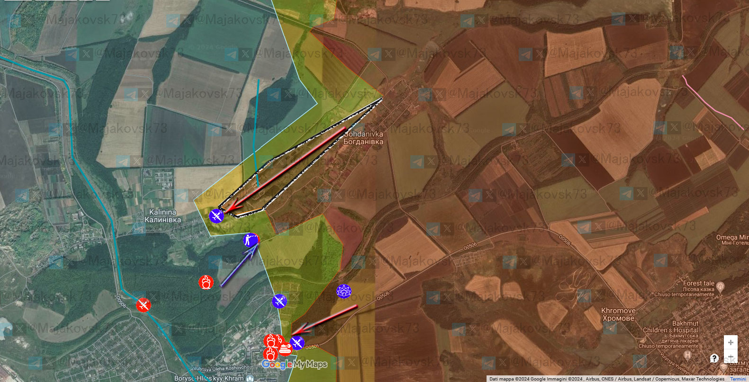Click the lowest red flame marker in the cluster

click(x=270, y=354)
